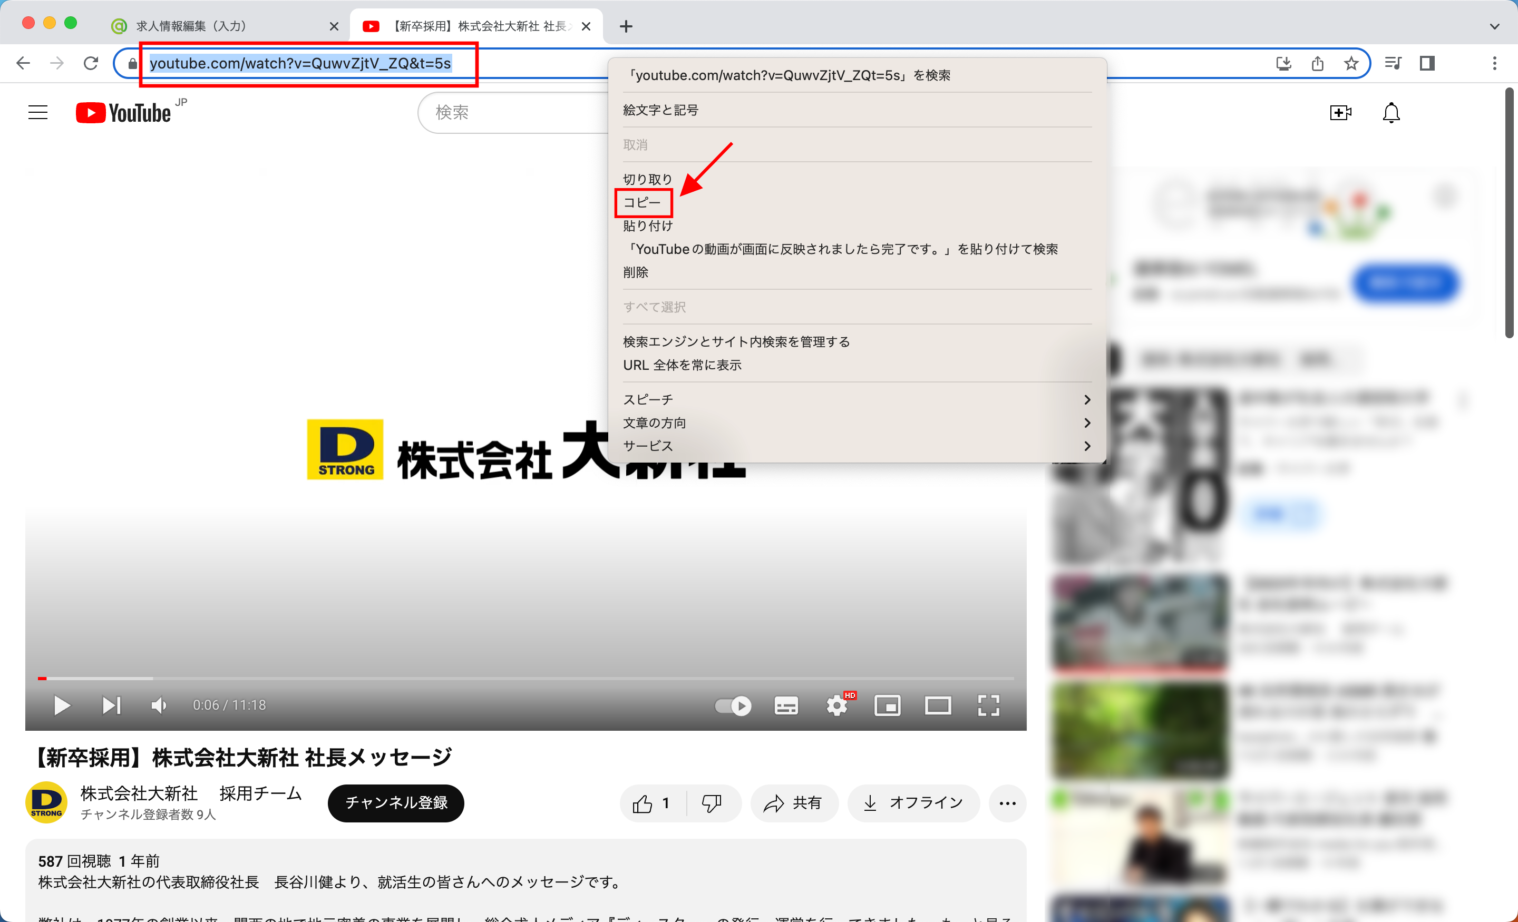Expand the サービス submenu
This screenshot has width=1518, height=922.
point(857,446)
